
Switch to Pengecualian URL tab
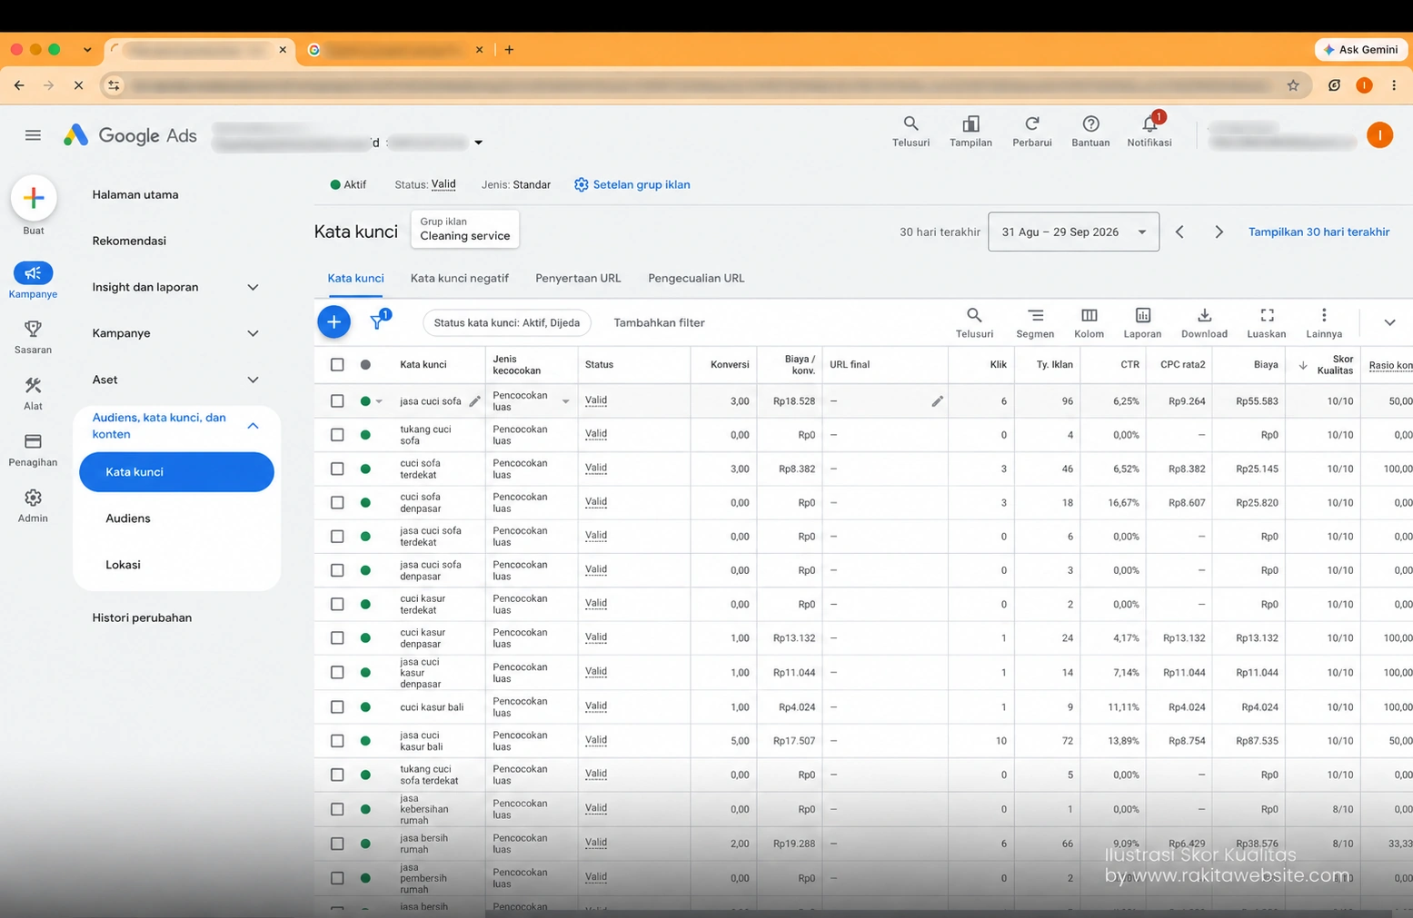point(696,278)
